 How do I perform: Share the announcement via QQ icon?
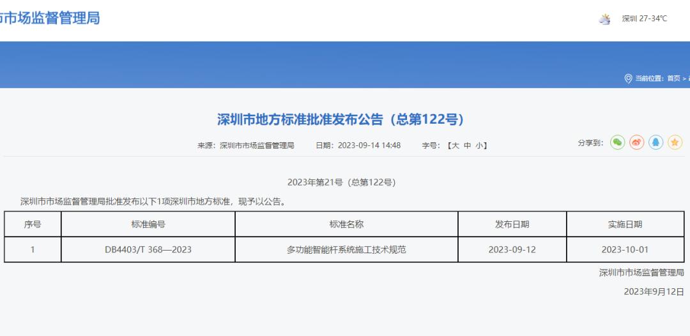pyautogui.click(x=656, y=143)
